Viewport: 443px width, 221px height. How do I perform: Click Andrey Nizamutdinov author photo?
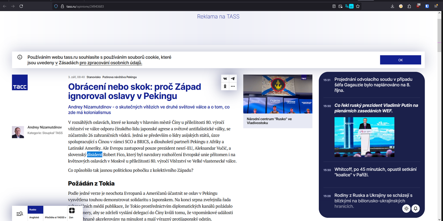[18, 132]
